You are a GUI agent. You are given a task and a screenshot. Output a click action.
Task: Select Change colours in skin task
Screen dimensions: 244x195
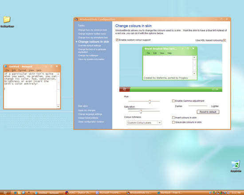tap(94, 42)
